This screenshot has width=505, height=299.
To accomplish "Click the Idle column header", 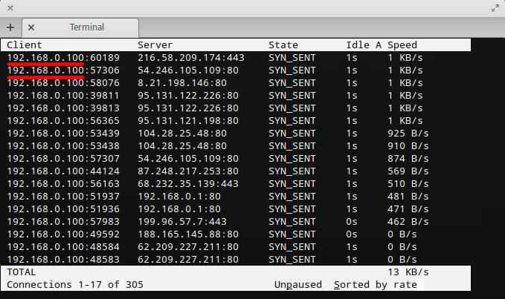I will [358, 45].
